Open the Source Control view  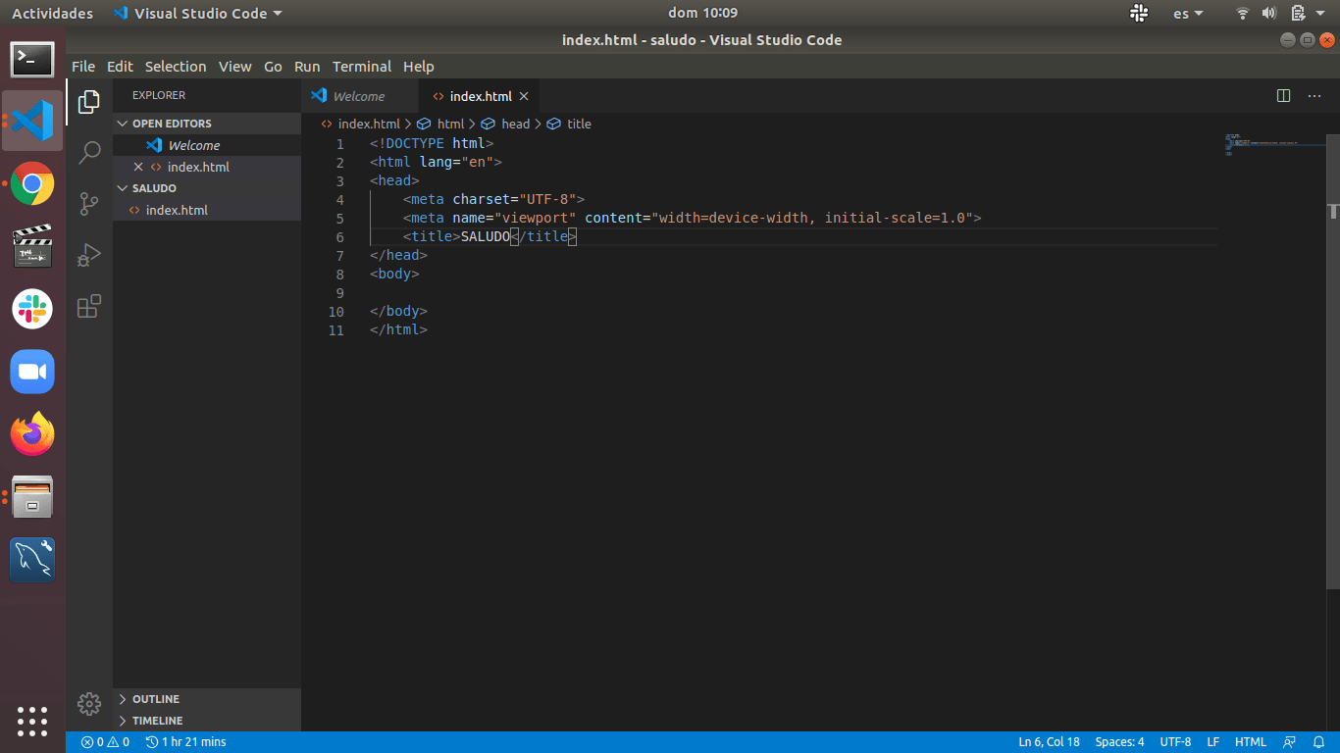coord(89,204)
